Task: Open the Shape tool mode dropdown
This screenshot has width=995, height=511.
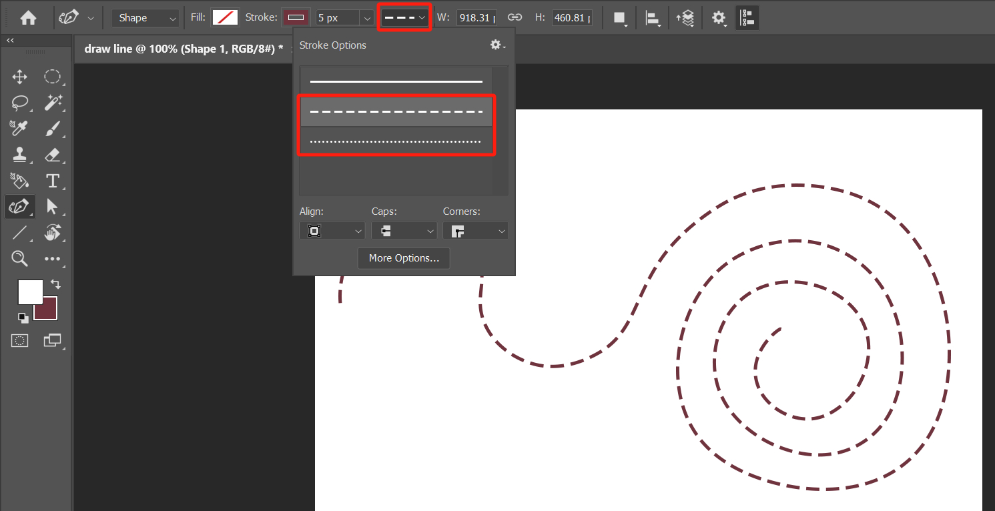Action: [145, 17]
